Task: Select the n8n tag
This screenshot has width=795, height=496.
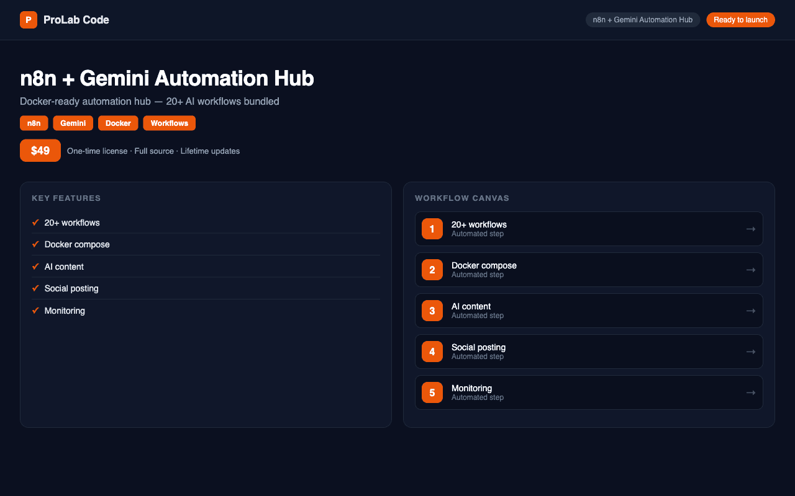Action: coord(34,123)
